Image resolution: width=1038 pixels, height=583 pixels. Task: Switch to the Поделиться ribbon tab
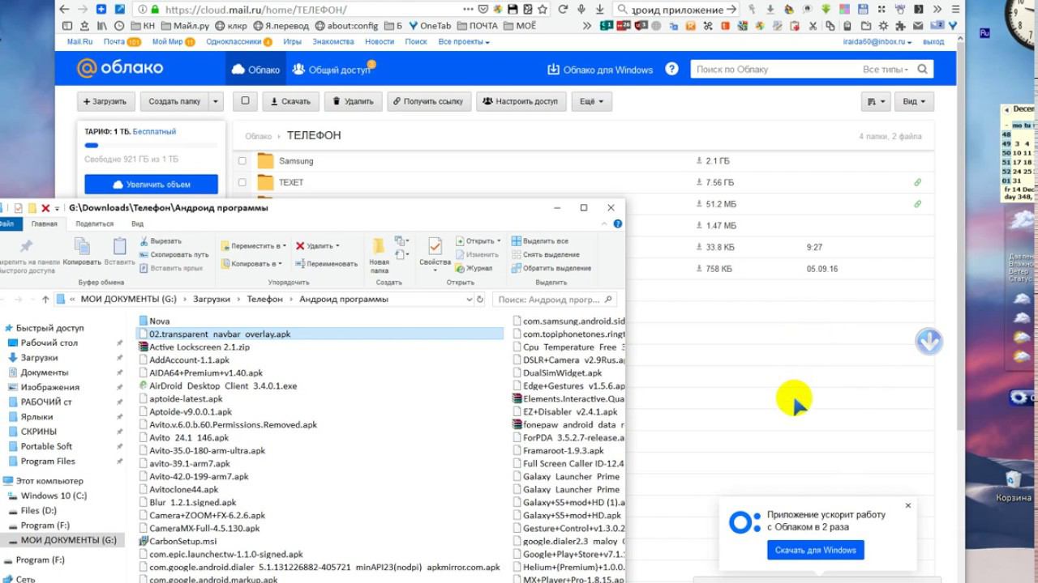(94, 223)
